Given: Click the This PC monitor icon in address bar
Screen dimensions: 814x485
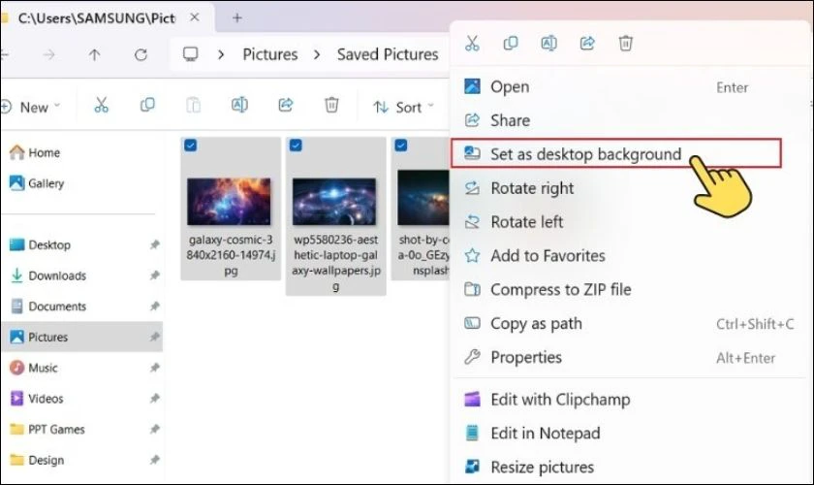Looking at the screenshot, I should 191,54.
